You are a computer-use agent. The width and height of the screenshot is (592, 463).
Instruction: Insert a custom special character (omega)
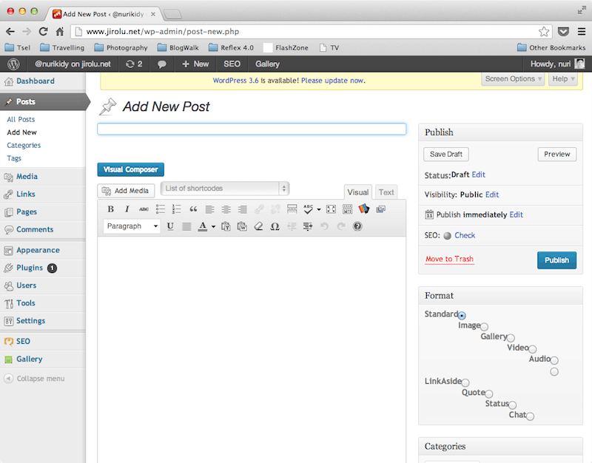point(275,226)
